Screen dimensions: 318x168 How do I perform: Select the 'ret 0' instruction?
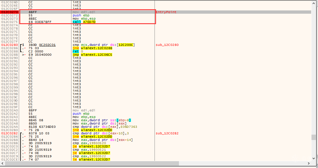pyautogui.click(x=78, y=51)
